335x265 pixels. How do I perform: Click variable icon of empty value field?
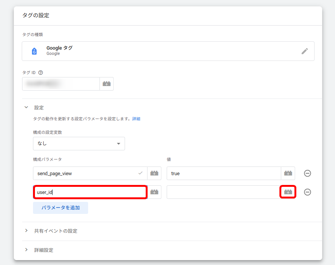[288, 192]
